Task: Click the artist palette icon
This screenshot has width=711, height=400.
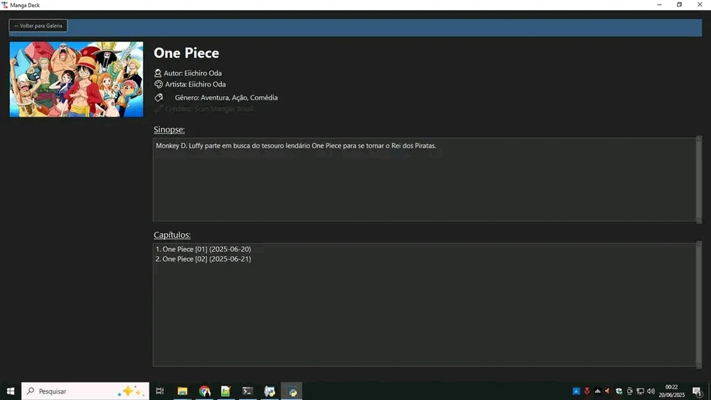Action: coord(158,85)
